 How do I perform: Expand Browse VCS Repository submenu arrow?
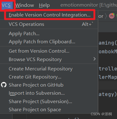[x=95, y=59]
